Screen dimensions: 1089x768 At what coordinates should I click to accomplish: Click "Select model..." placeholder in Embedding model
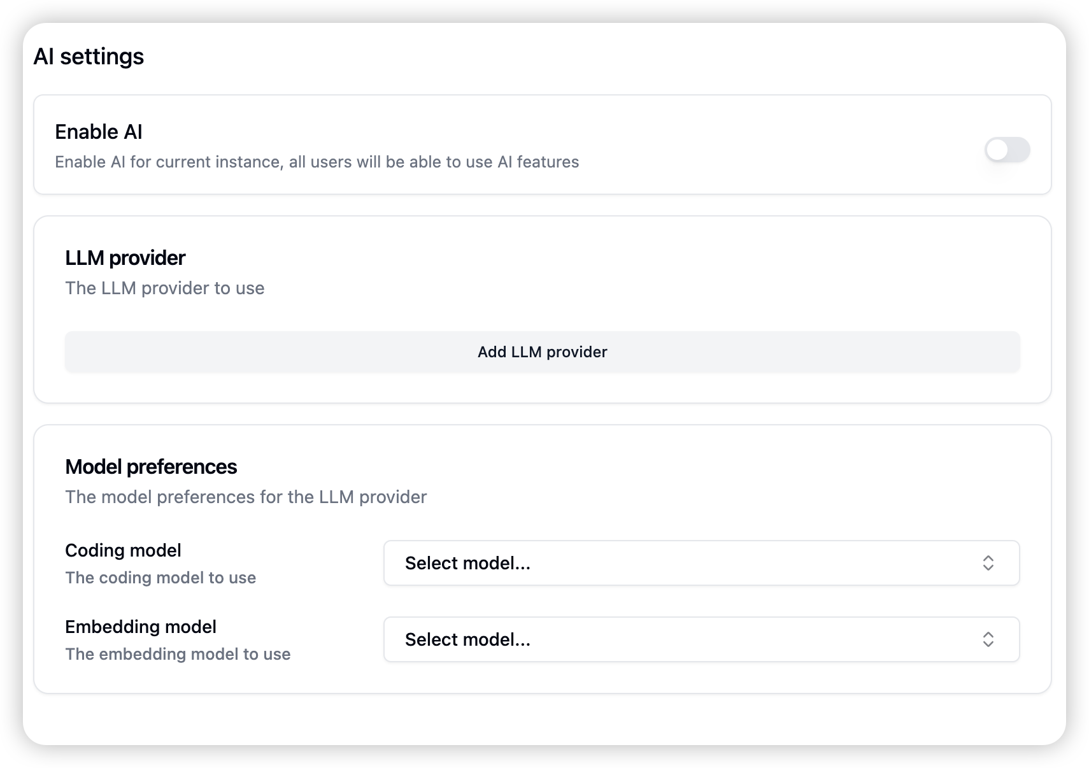pos(467,639)
